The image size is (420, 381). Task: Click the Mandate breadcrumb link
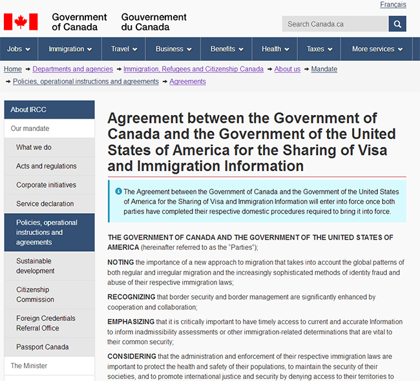324,69
